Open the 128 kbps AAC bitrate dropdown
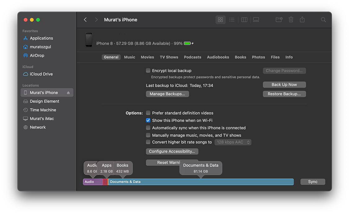 click(233, 142)
